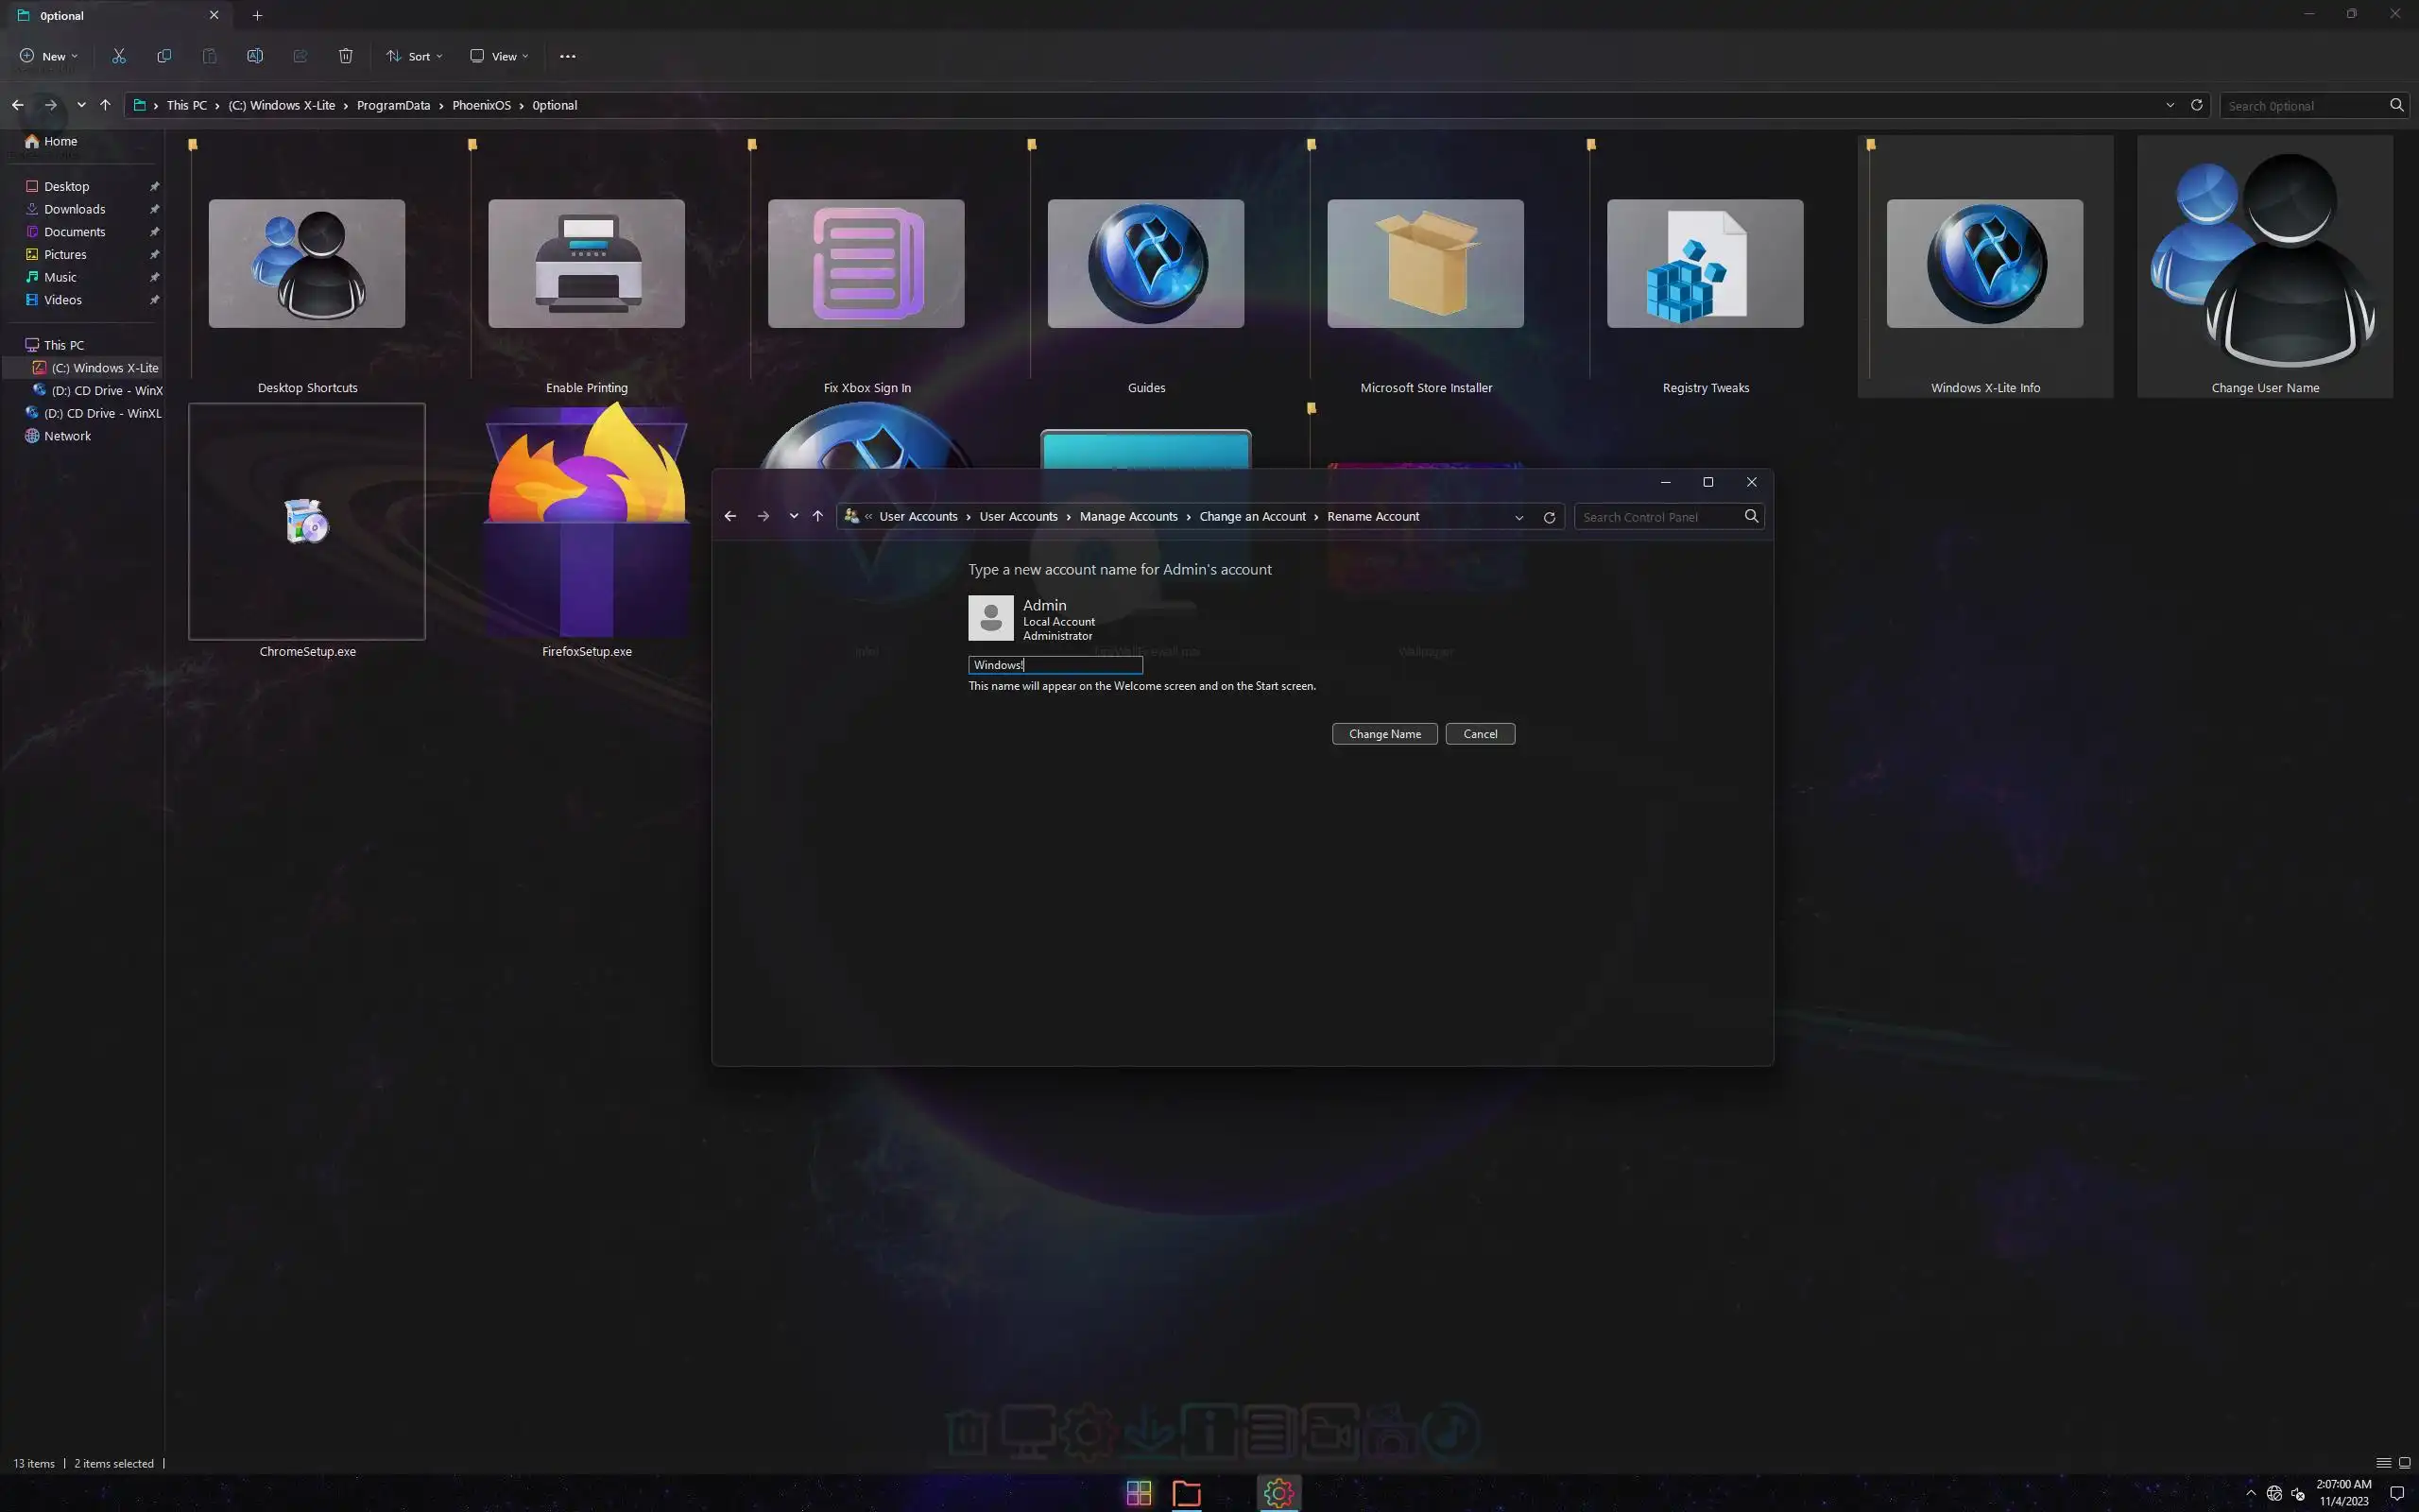Viewport: 2419px width, 1512px height.
Task: Expand the New item dropdown
Action: pyautogui.click(x=48, y=56)
